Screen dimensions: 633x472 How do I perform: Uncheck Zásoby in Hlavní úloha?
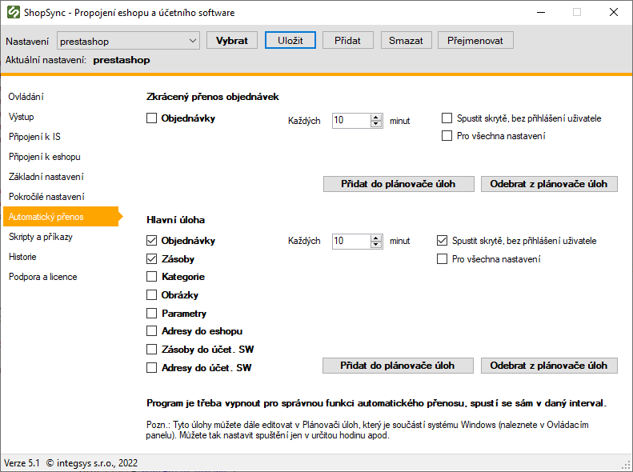(x=152, y=259)
